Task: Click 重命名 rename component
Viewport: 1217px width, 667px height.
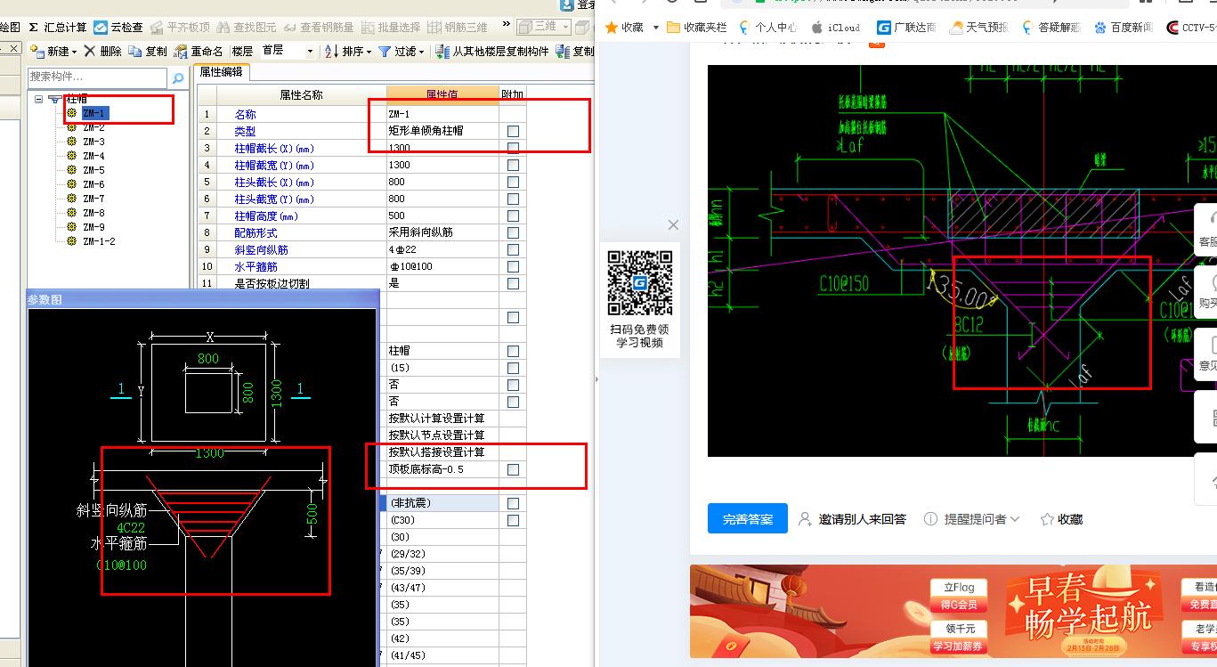Action: pos(199,52)
